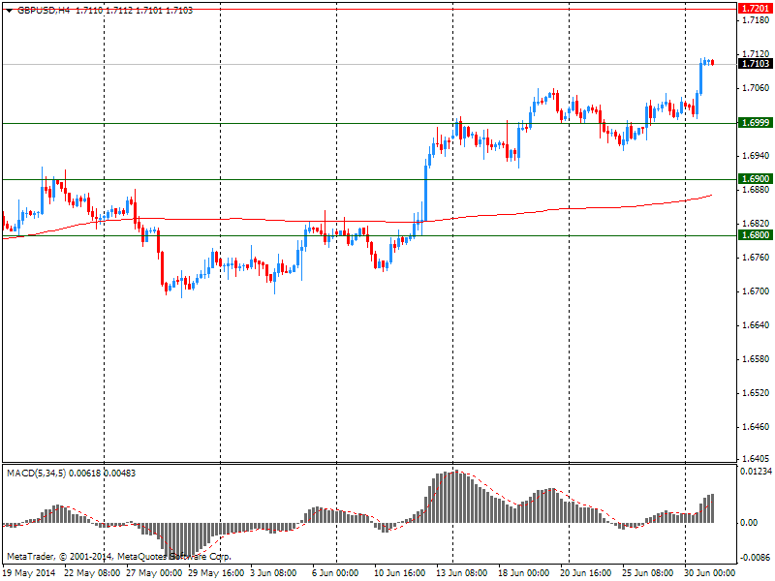Click the 1.6405 price scale value
Image resolution: width=775 pixels, height=581 pixels.
(x=757, y=458)
